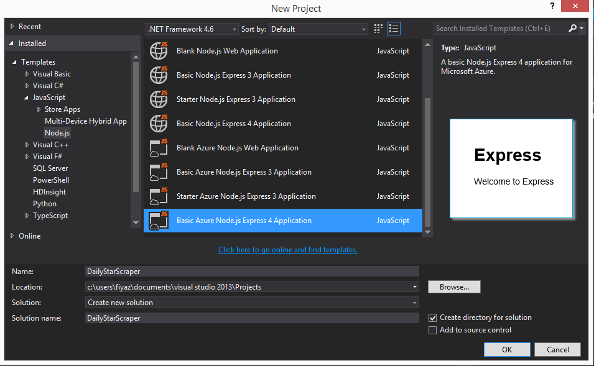Viewport: 594px width, 366px height.
Task: Open the Sort by Default dropdown
Action: coord(318,29)
